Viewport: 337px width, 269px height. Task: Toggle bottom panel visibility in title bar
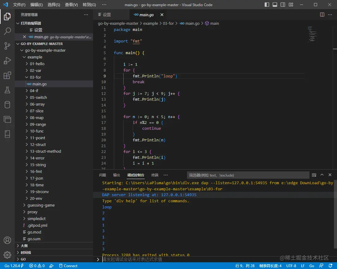[x=275, y=5]
